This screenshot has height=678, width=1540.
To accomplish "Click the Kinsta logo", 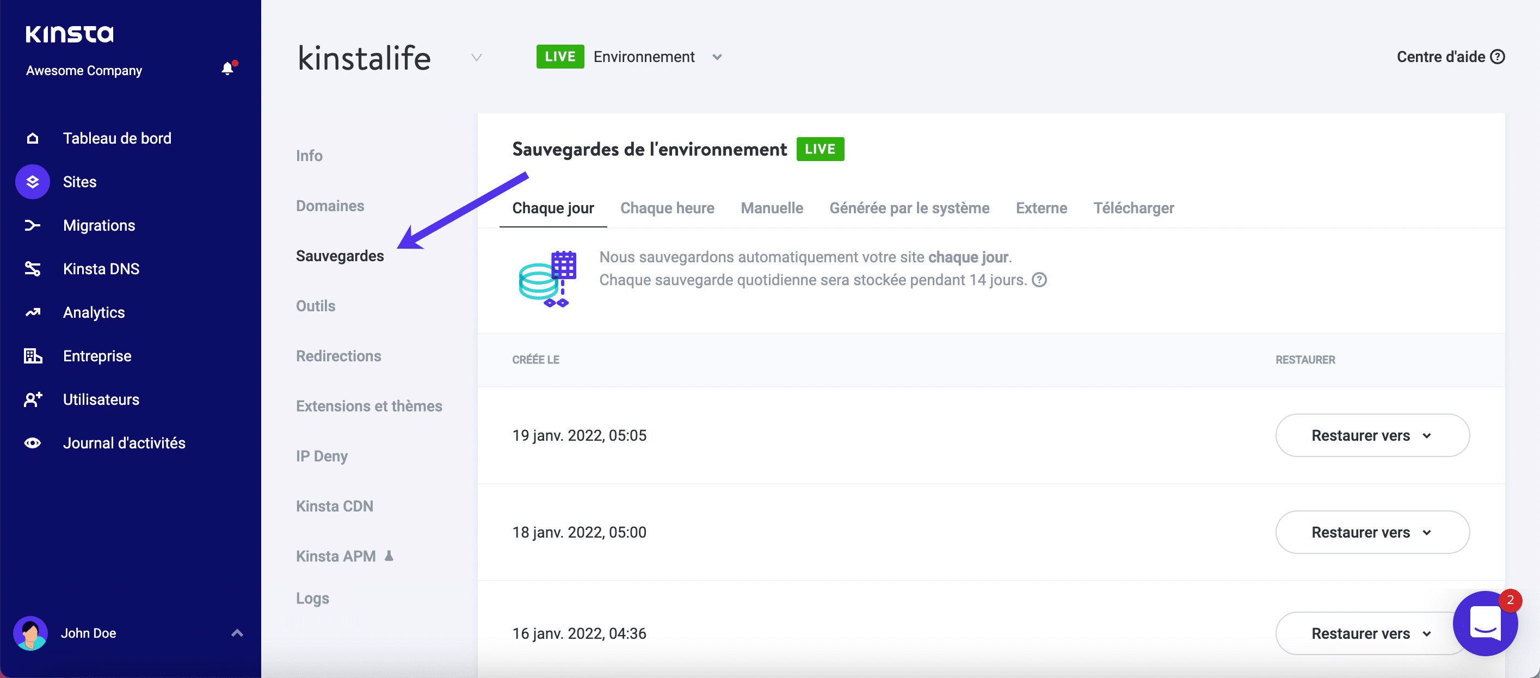I will 69,34.
